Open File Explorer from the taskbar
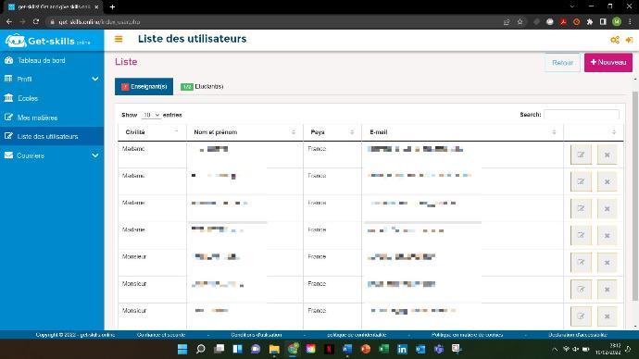This screenshot has width=639, height=359. 274,349
